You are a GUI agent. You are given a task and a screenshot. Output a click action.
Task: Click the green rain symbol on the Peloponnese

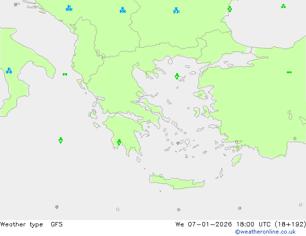click(119, 142)
